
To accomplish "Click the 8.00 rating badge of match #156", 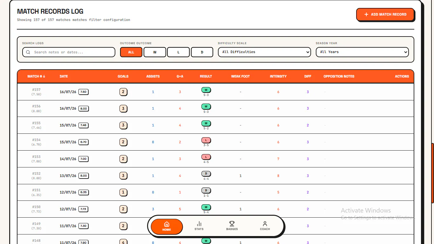I will tap(83, 109).
